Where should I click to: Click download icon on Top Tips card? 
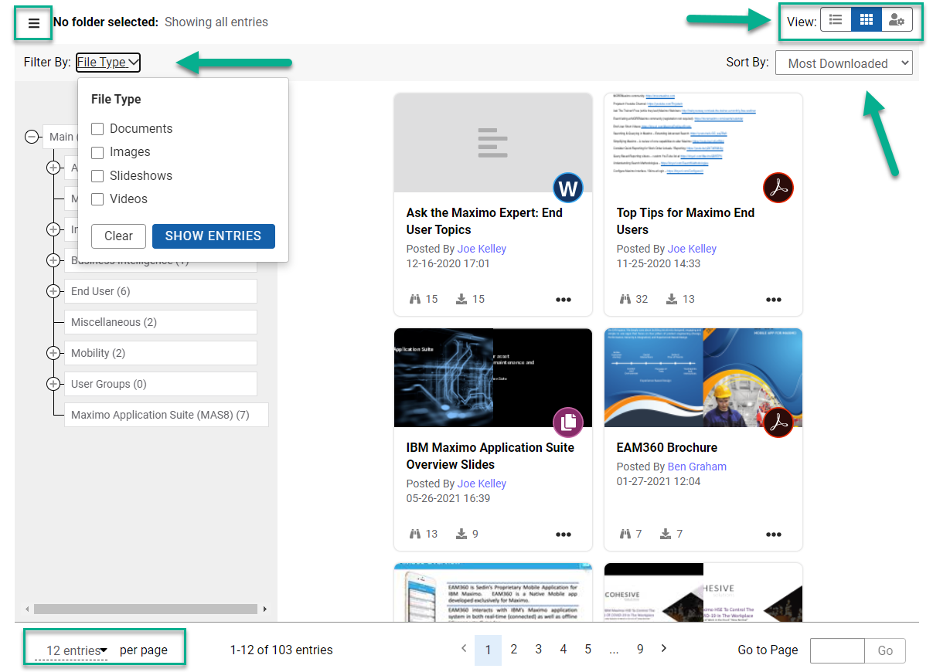[672, 299]
